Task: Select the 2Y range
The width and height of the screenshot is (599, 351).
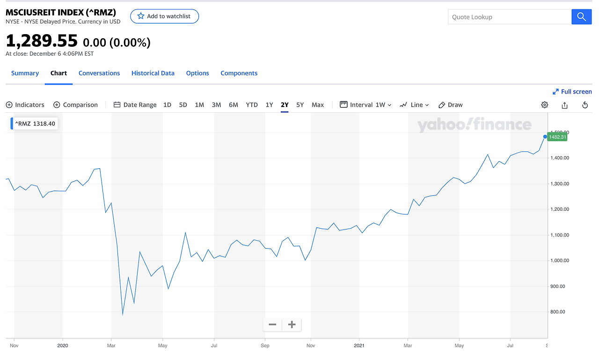Action: [285, 105]
